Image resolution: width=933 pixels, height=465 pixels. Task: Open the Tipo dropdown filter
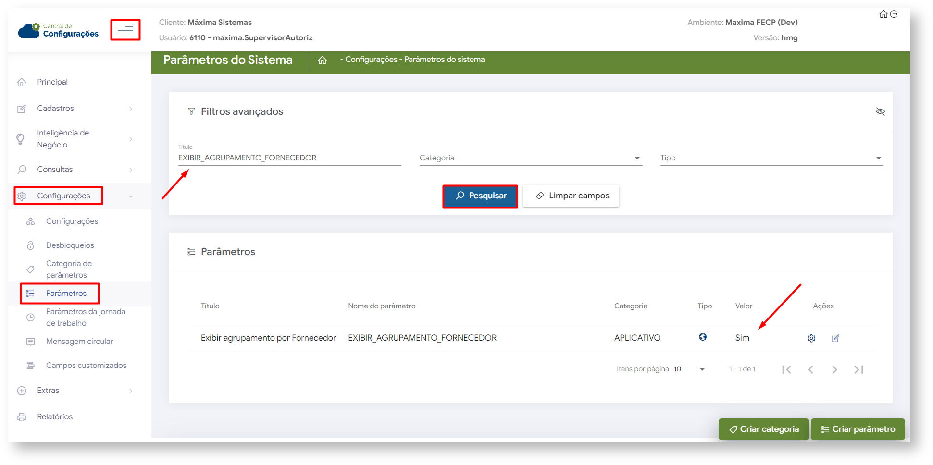(x=771, y=158)
